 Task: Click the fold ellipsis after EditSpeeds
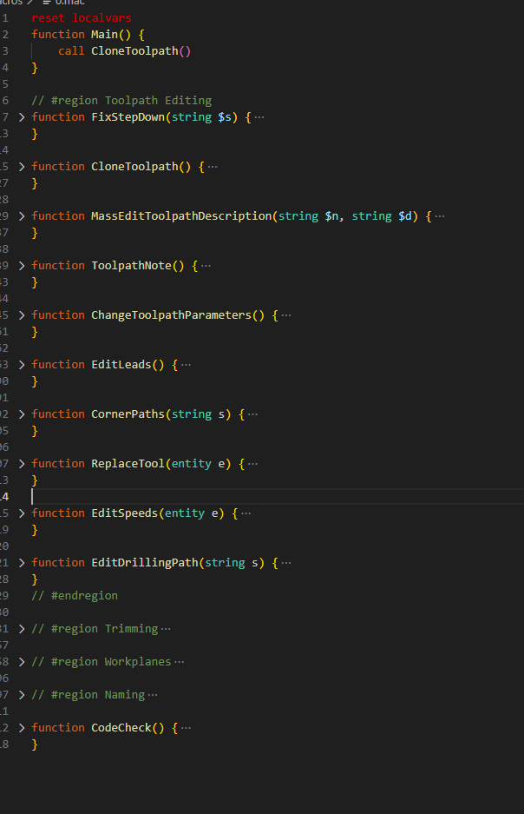click(246, 513)
